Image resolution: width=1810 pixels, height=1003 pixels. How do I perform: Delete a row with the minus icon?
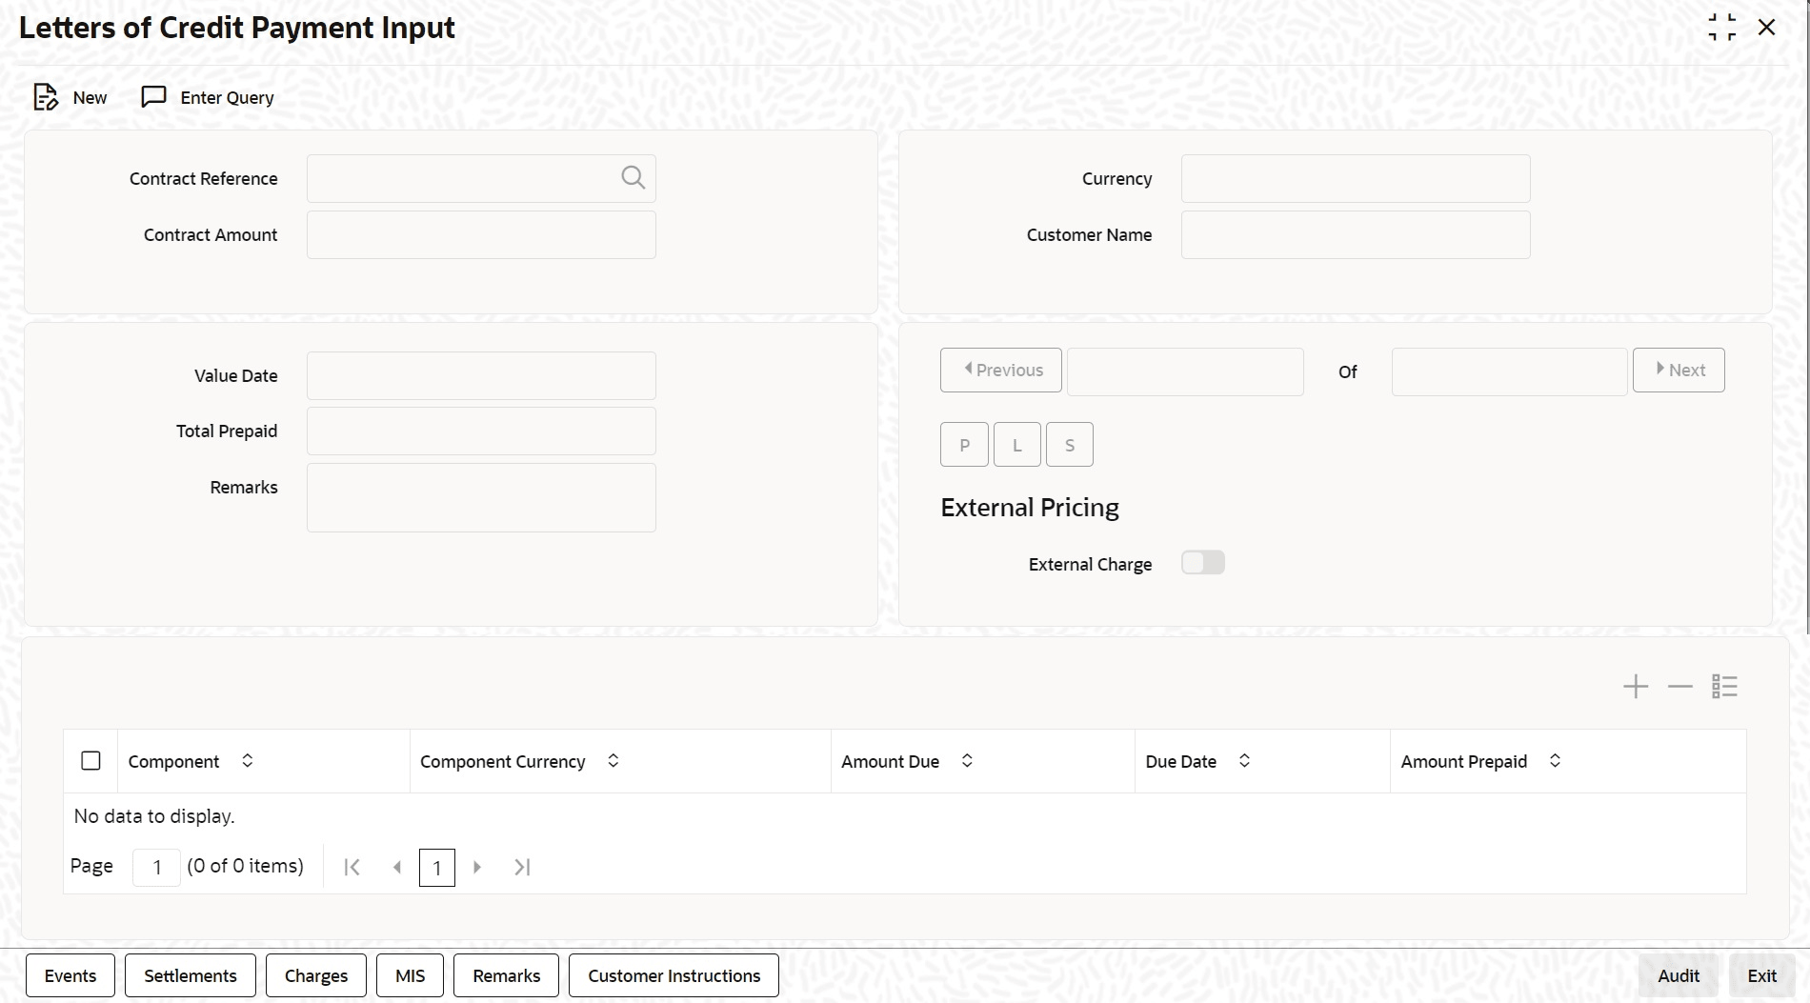coord(1680,687)
